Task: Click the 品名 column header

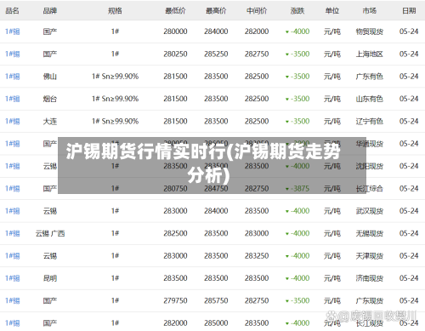Action: tap(12, 11)
